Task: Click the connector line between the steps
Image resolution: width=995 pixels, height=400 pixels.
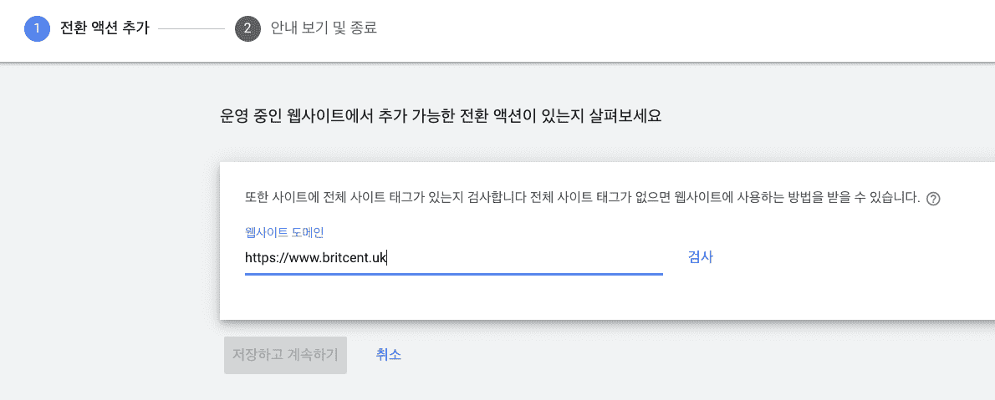Action: click(x=191, y=28)
